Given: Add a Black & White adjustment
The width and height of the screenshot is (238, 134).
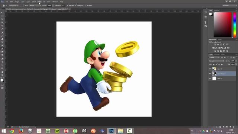Looking at the screenshot, I should [219, 48].
